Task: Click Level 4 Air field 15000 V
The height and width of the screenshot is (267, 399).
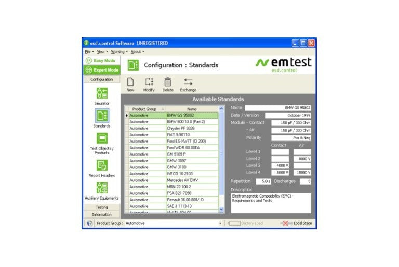Action: (302, 173)
